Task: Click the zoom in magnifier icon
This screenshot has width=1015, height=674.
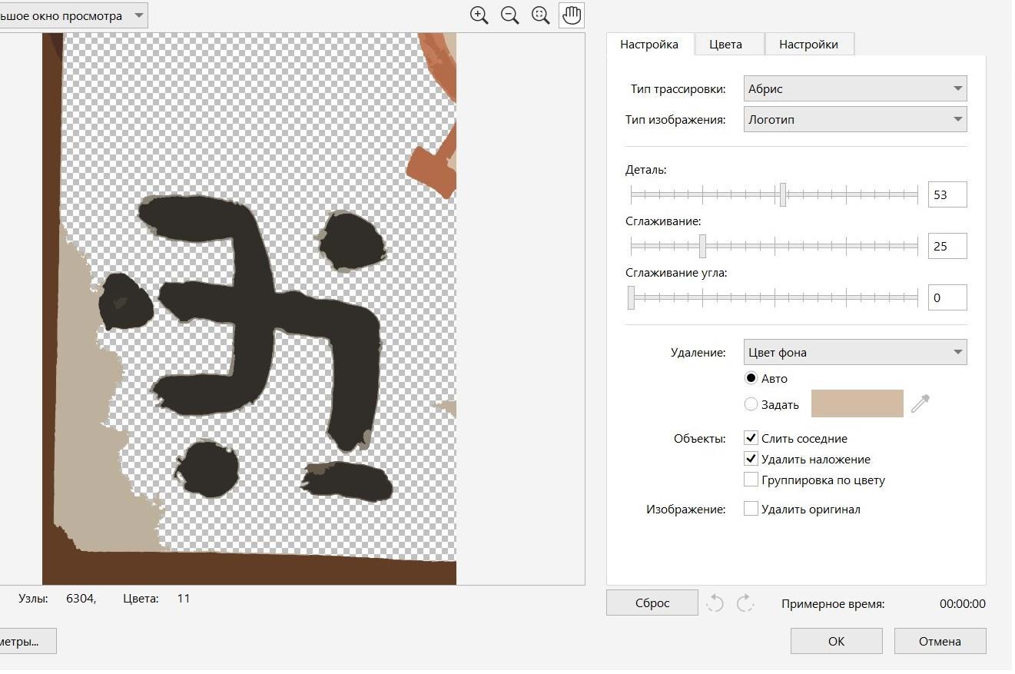Action: (x=479, y=15)
